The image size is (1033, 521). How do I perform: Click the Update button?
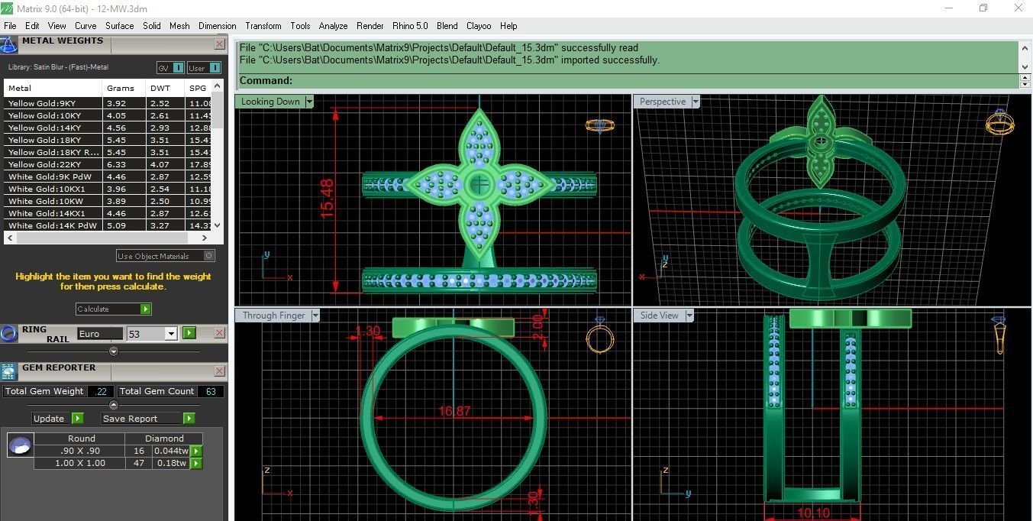tap(52, 419)
